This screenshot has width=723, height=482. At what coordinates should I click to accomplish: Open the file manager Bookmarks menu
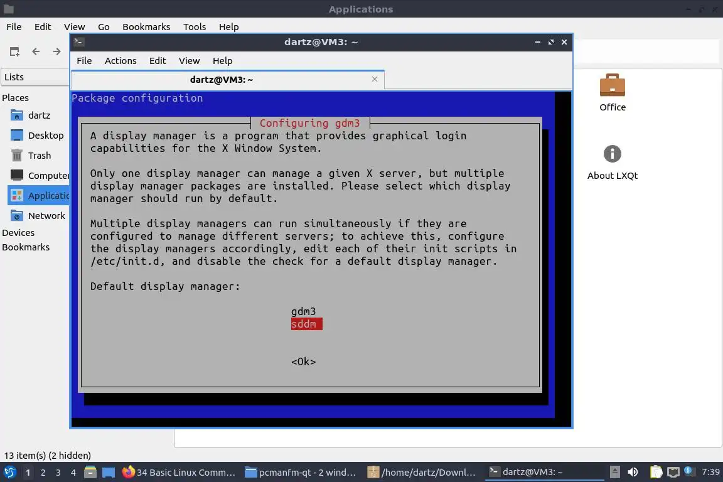[x=146, y=27]
